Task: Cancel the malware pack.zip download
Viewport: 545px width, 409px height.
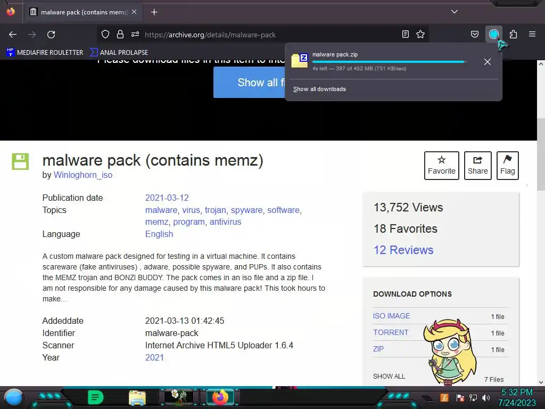Action: coord(488,62)
